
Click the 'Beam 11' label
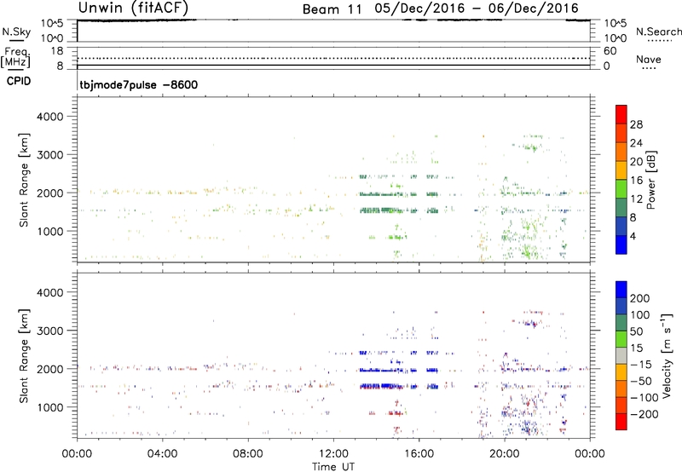tap(332, 9)
